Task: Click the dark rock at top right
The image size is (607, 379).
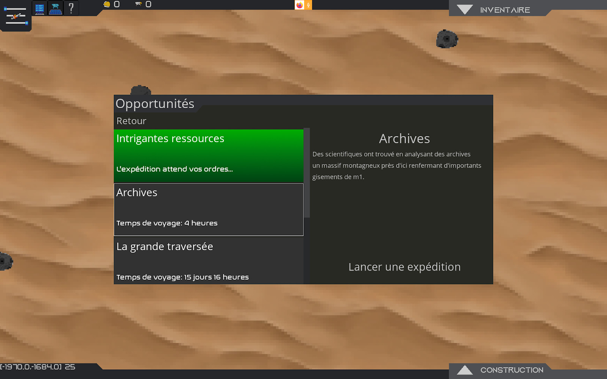Action: pyautogui.click(x=447, y=39)
